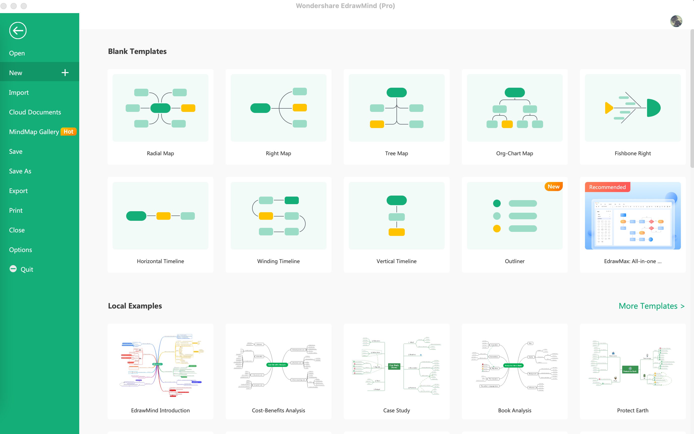Select the Fishbone Right template icon

point(633,107)
